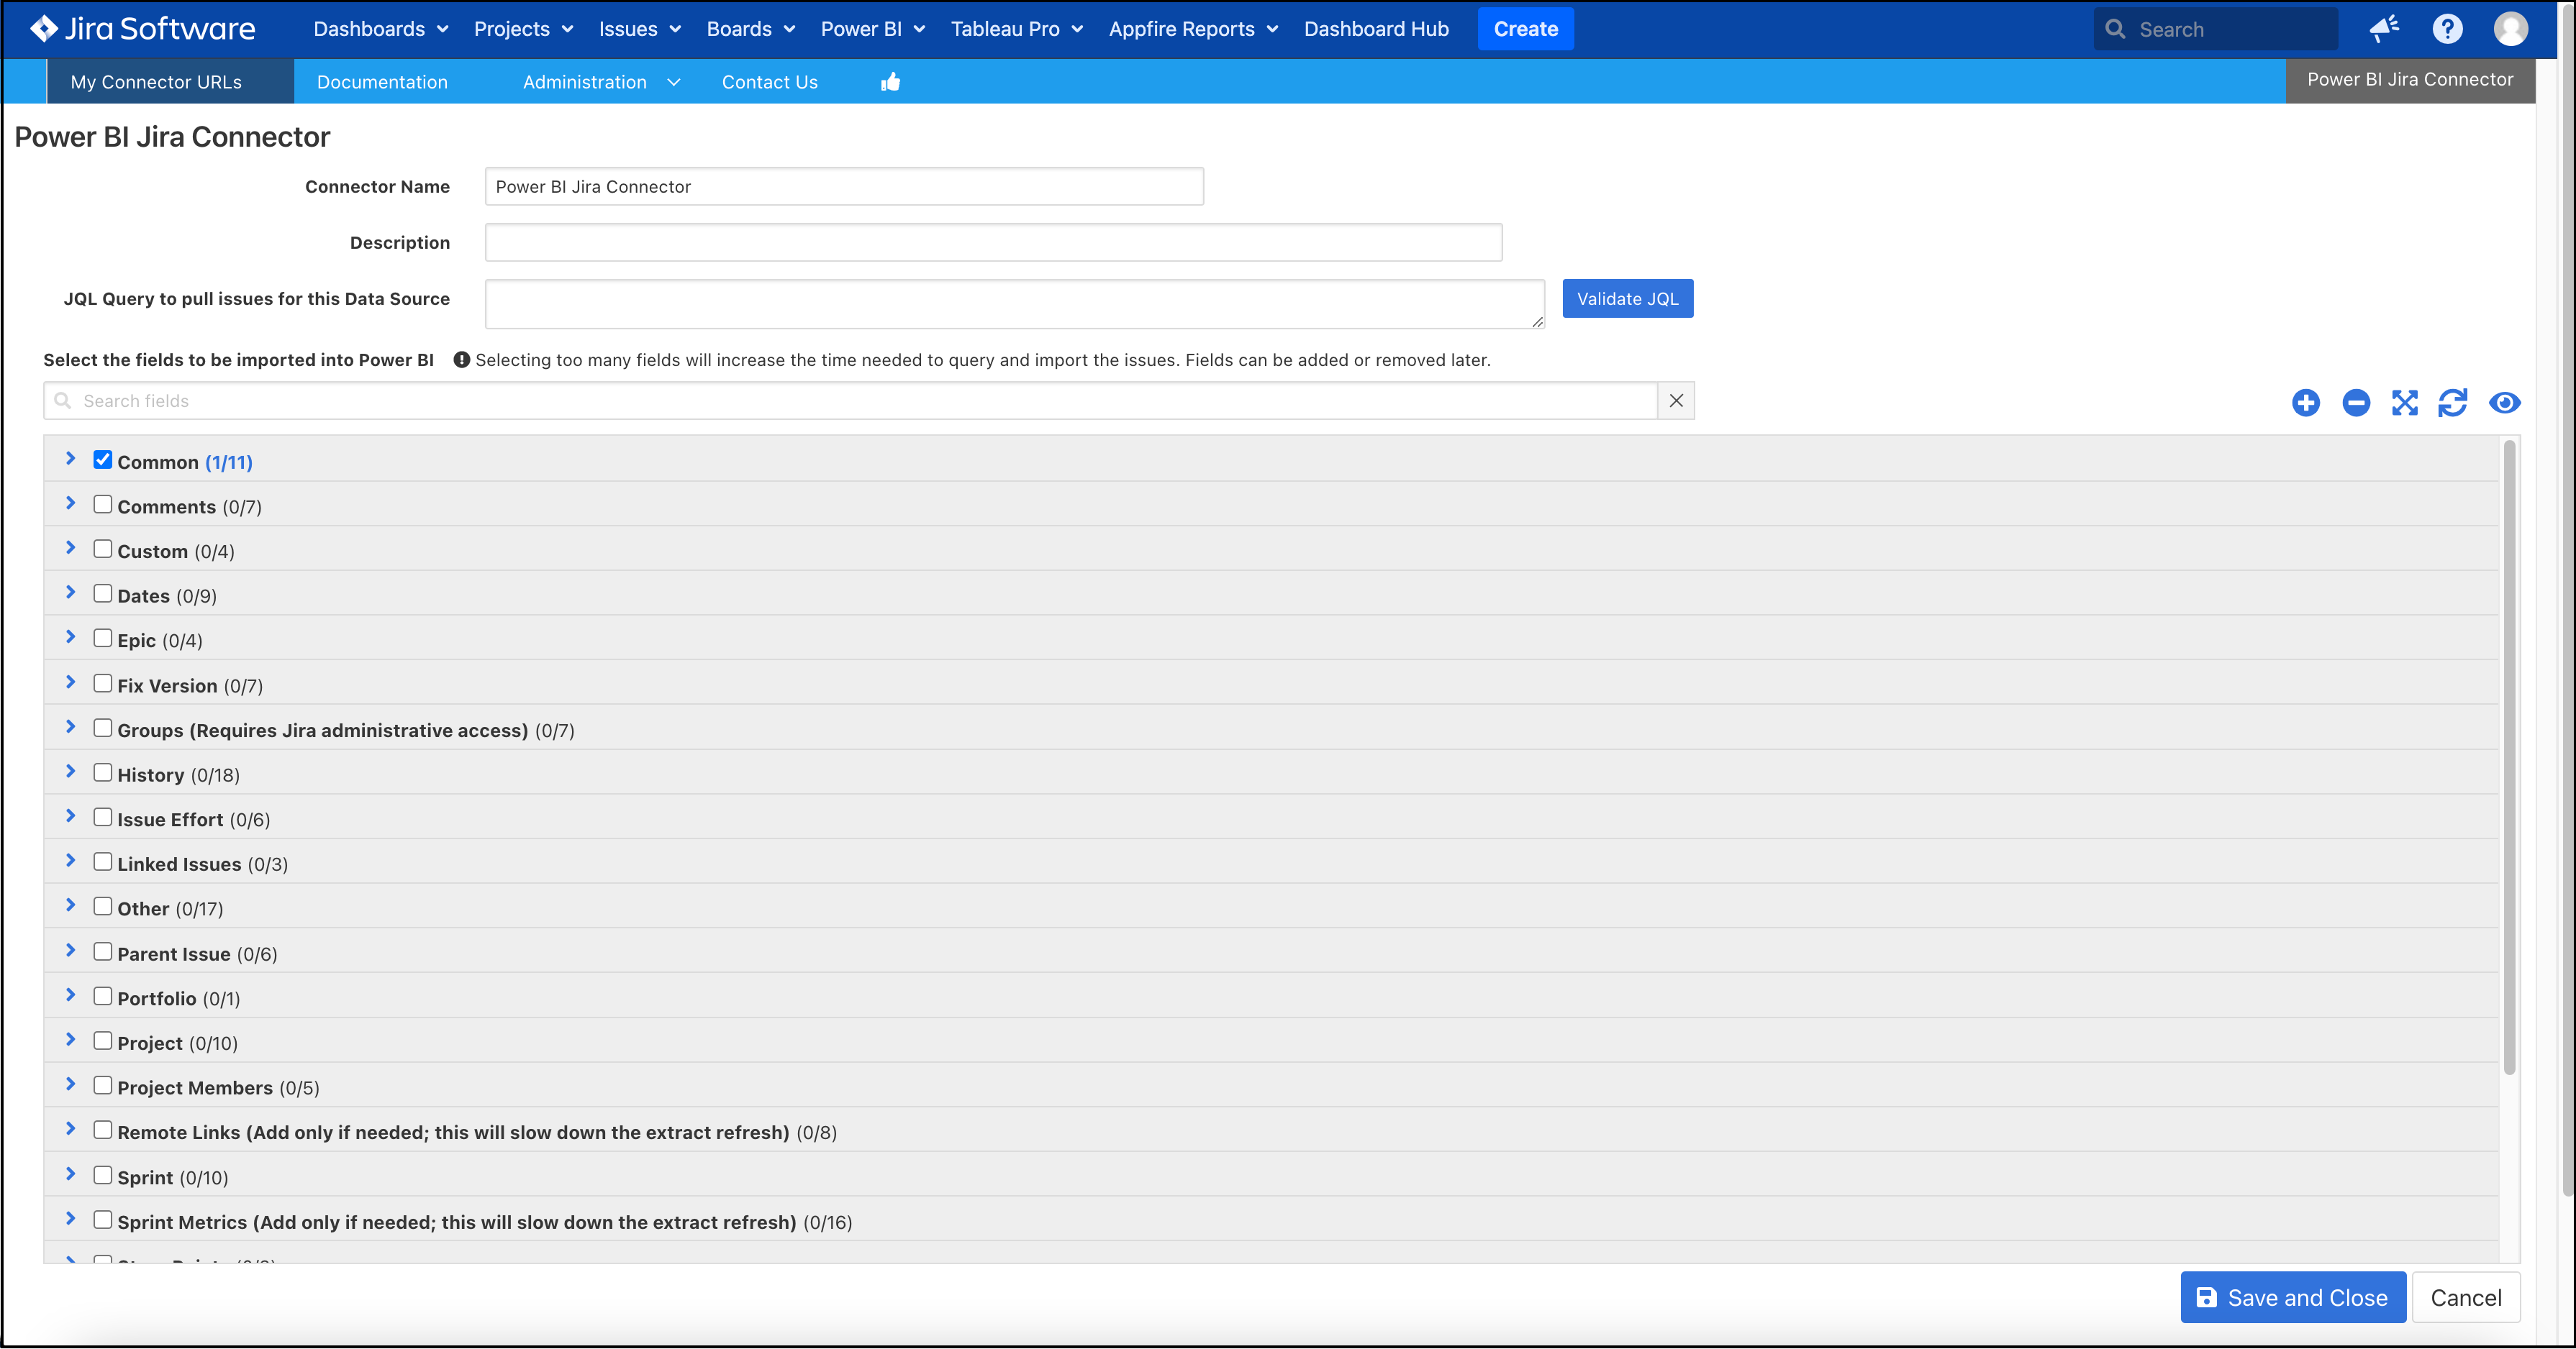Expand the Parent Issue chevron

[70, 951]
